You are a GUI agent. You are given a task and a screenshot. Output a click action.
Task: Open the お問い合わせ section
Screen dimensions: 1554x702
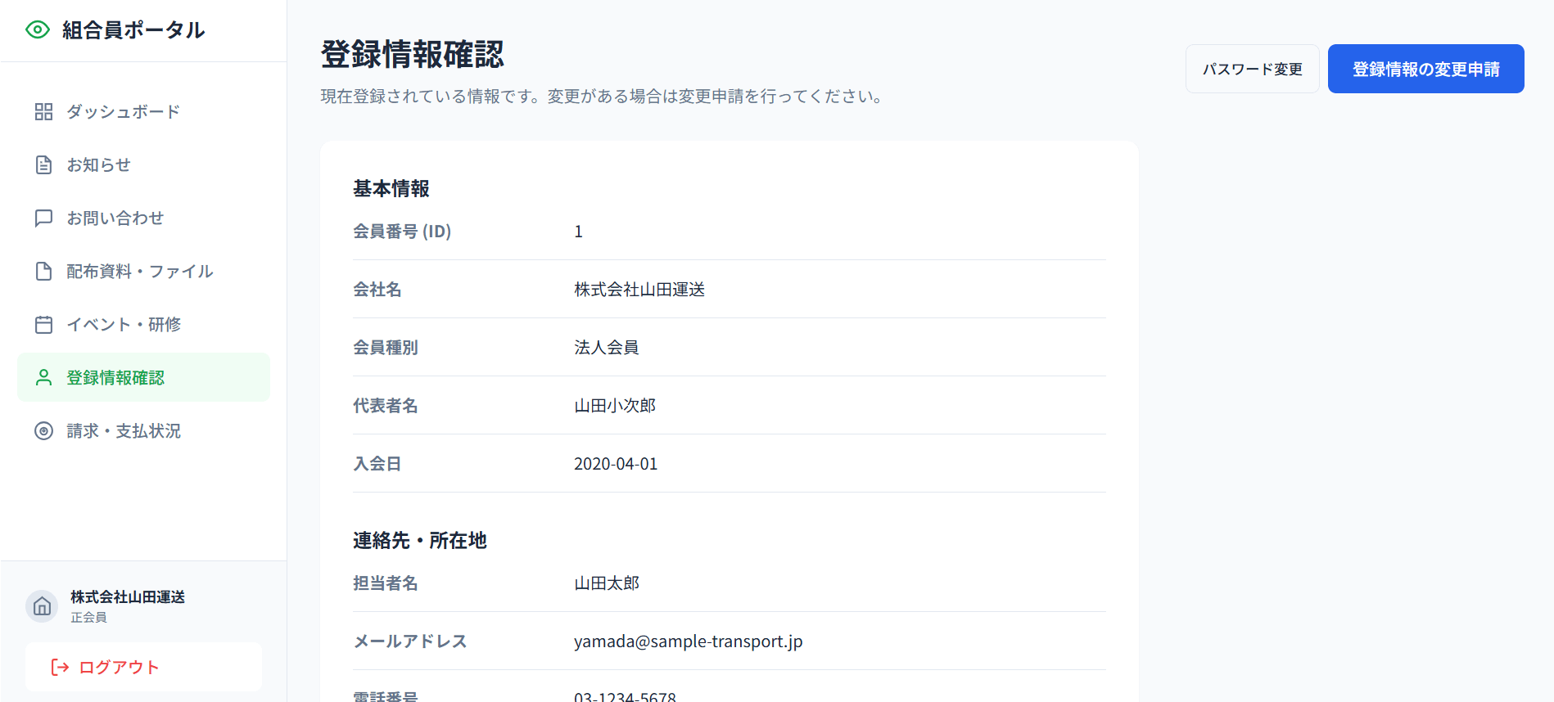click(115, 218)
